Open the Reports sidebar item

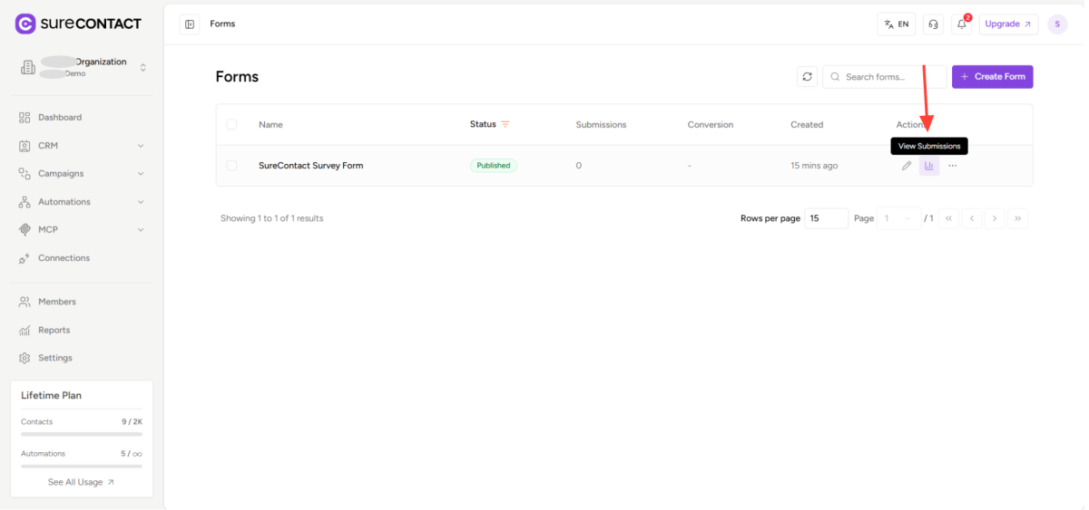click(x=54, y=331)
